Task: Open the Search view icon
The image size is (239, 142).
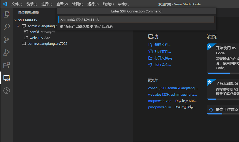Action: click(x=7, y=27)
